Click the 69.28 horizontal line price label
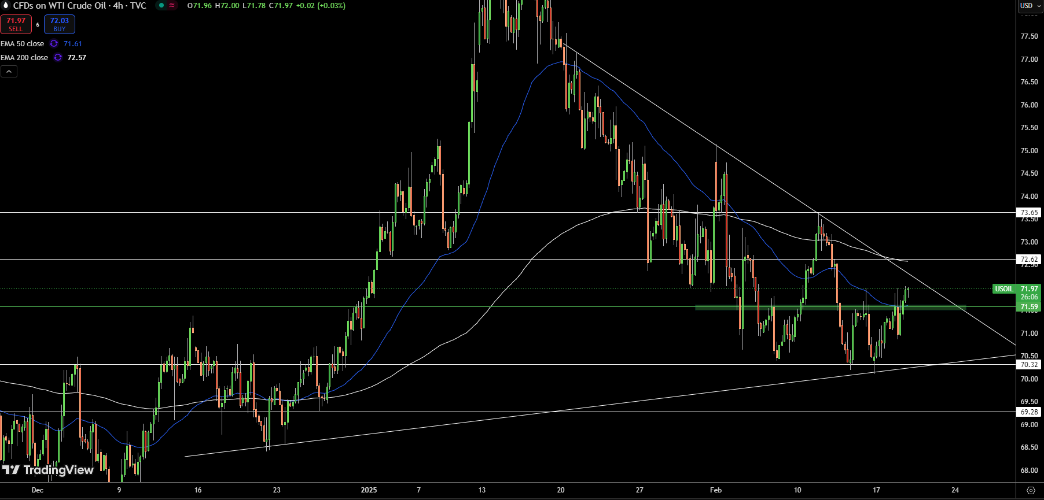Screen dimensions: 1044x500 point(1029,412)
